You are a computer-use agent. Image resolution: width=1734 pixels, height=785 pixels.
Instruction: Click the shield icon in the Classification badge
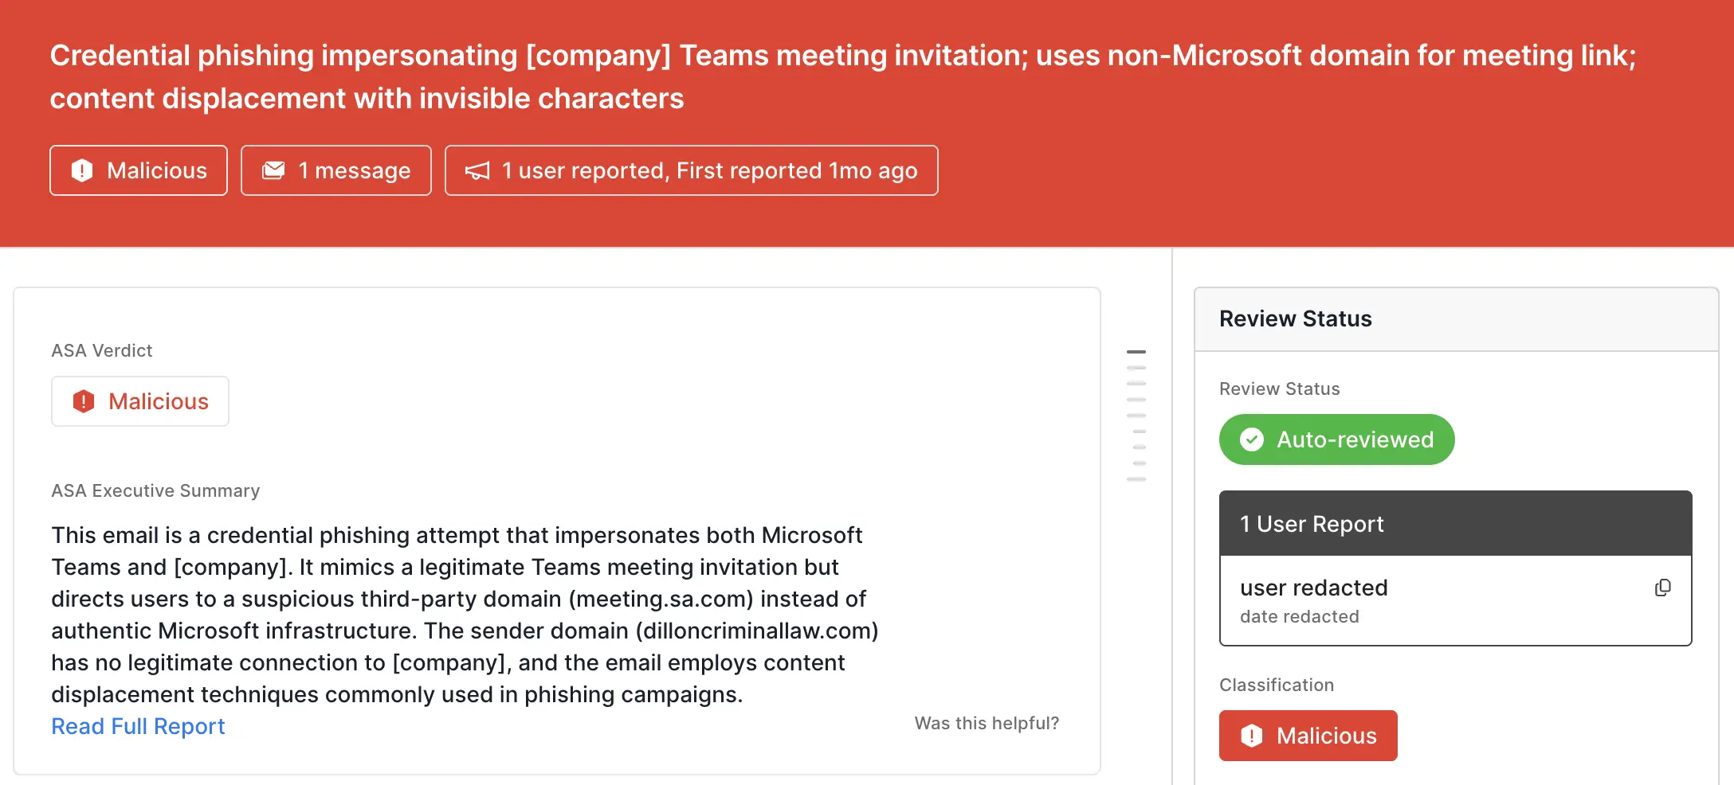(x=1252, y=736)
